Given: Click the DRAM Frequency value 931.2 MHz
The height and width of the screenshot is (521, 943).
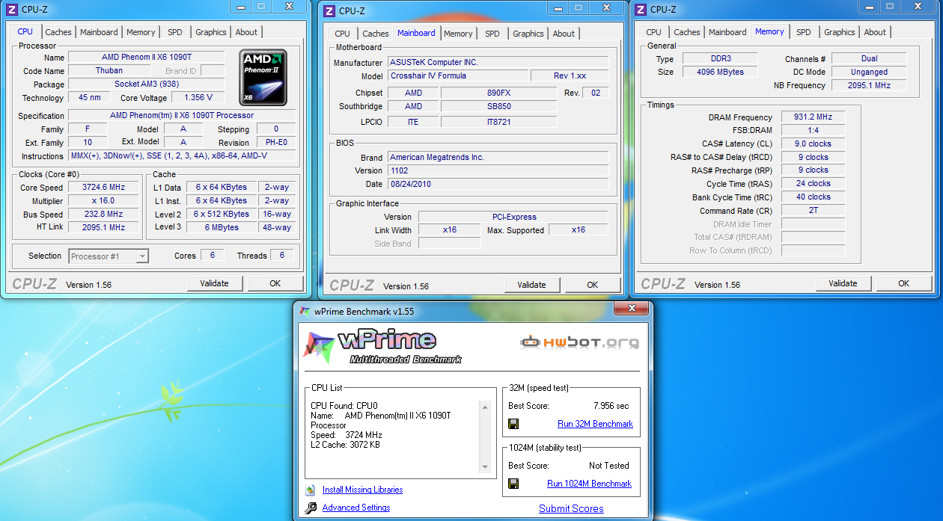Looking at the screenshot, I should point(813,117).
